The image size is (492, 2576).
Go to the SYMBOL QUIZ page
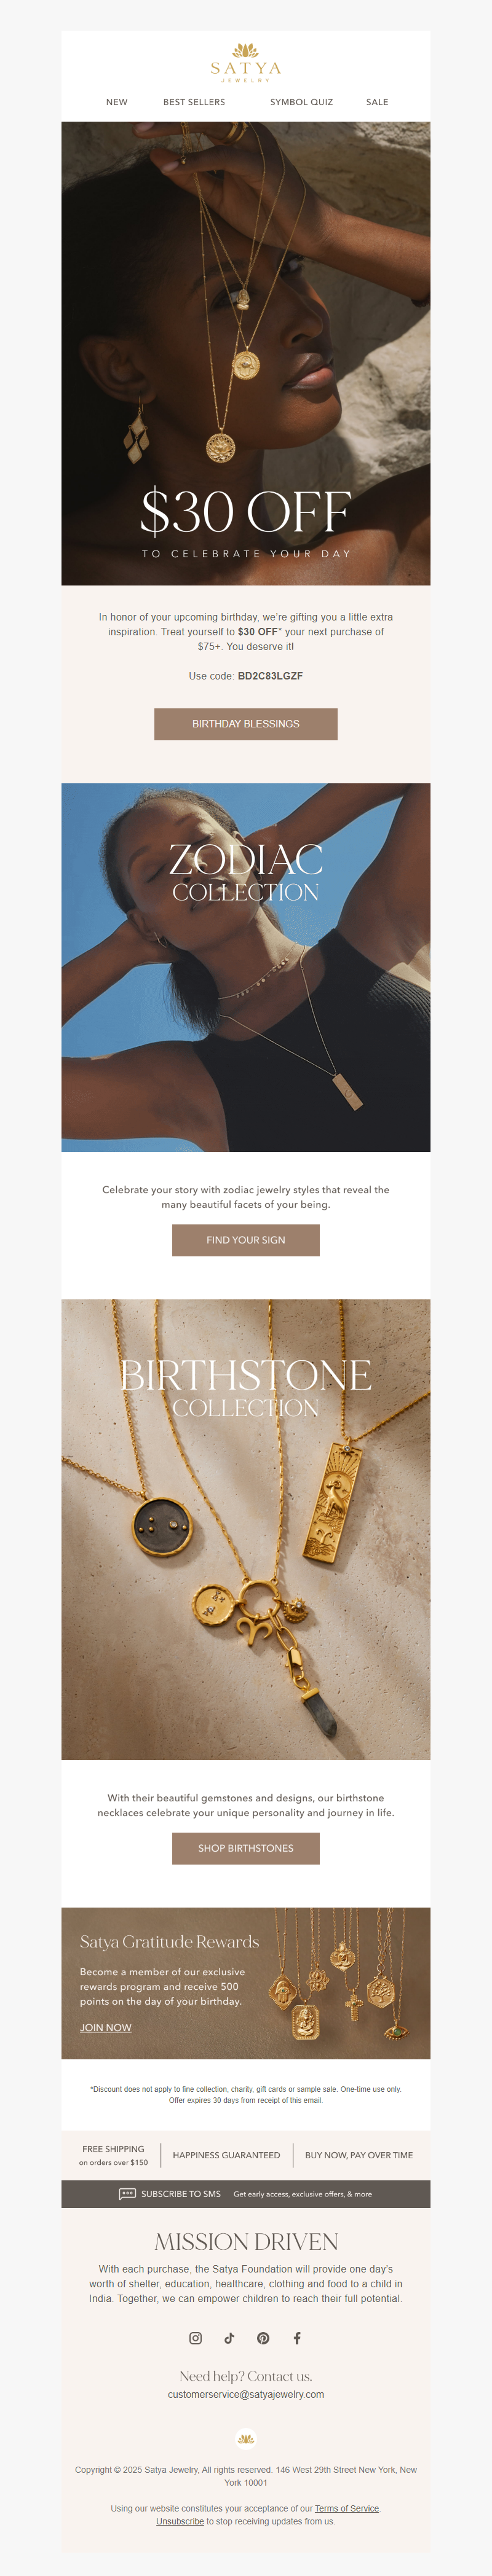(x=301, y=102)
